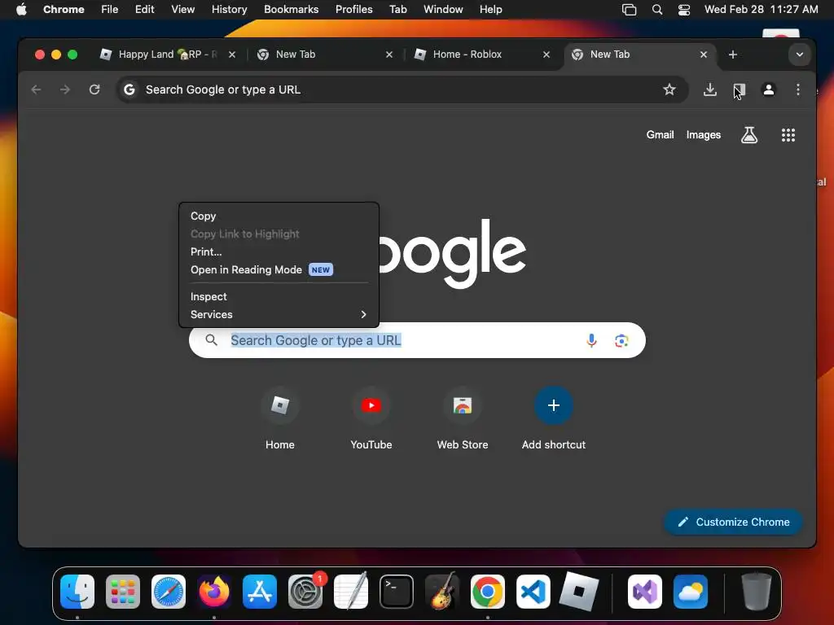Open the Chrome three-dot menu

tap(798, 90)
